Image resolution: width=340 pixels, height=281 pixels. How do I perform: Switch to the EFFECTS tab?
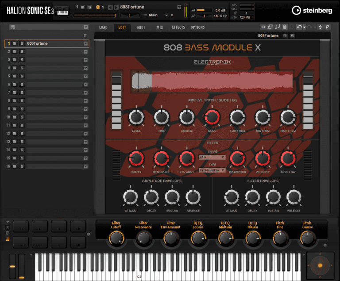(x=178, y=27)
